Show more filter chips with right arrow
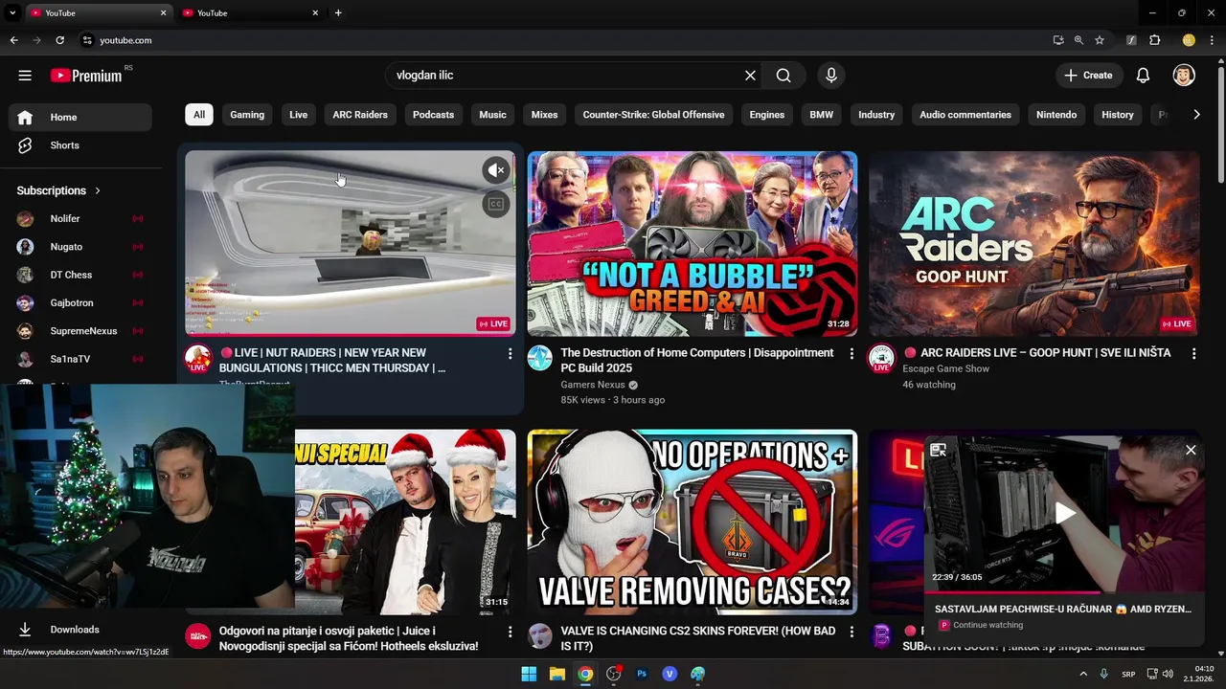 point(1196,115)
